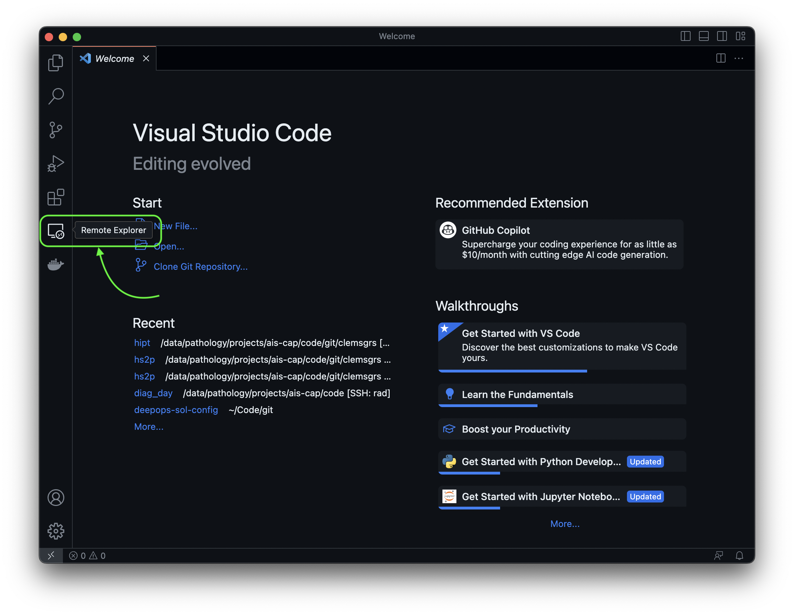
Task: Open the editor More Actions ellipsis
Action: 739,58
